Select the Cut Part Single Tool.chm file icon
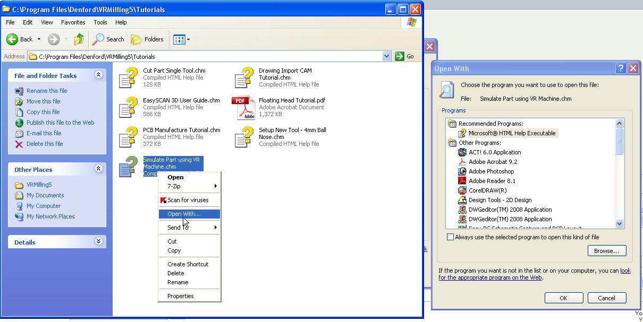The image size is (643, 322). click(128, 77)
